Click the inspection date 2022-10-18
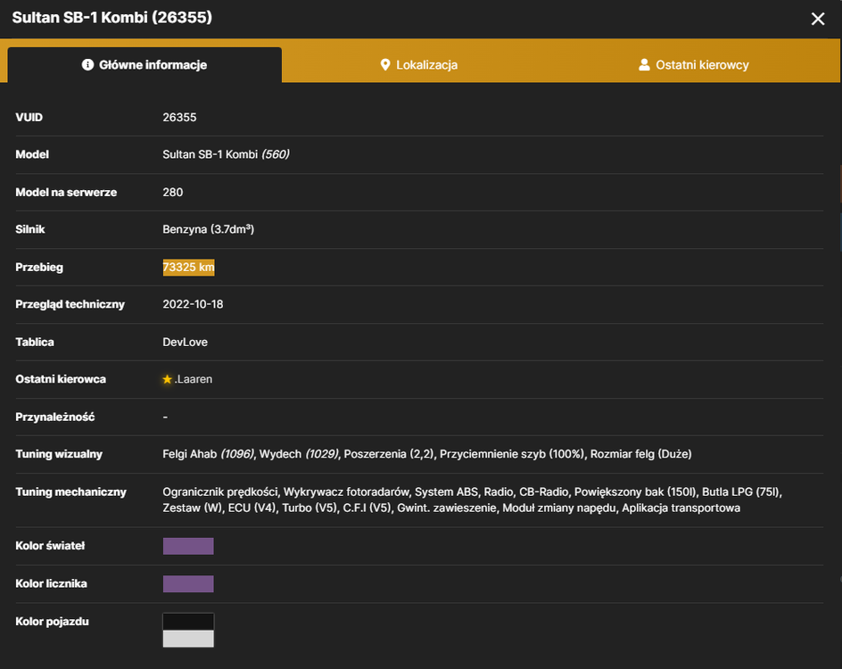The image size is (842, 669). pyautogui.click(x=193, y=304)
